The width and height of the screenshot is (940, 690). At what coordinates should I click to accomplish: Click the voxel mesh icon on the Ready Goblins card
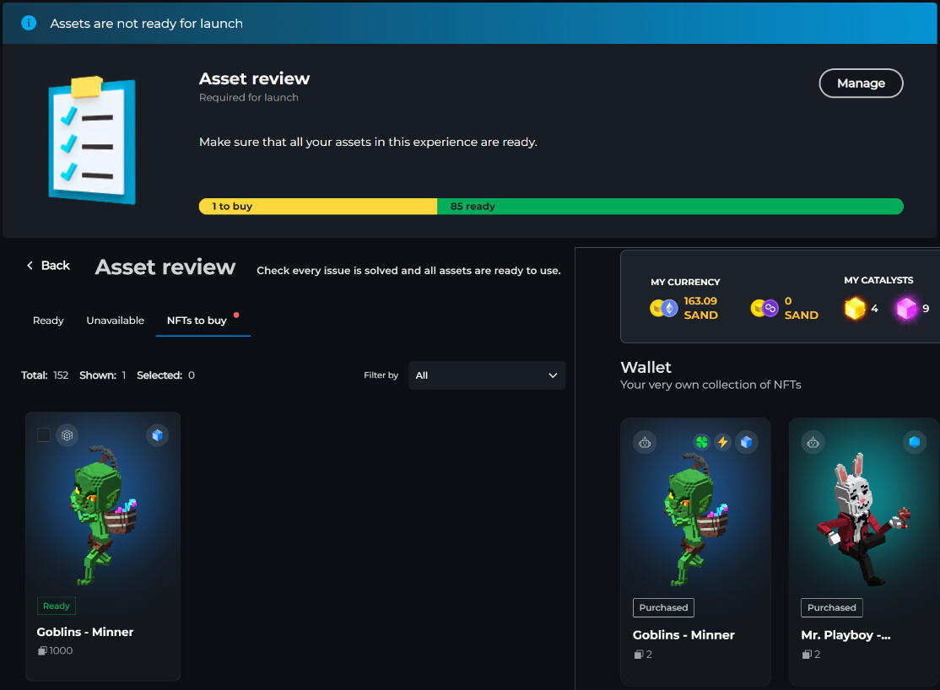tap(68, 435)
